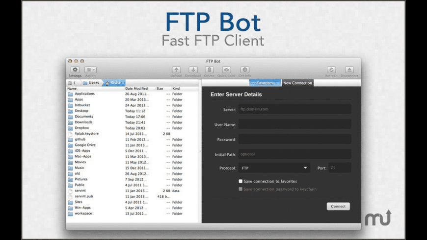The height and width of the screenshot is (240, 427).
Task: Click the Connect button
Action: click(x=338, y=206)
